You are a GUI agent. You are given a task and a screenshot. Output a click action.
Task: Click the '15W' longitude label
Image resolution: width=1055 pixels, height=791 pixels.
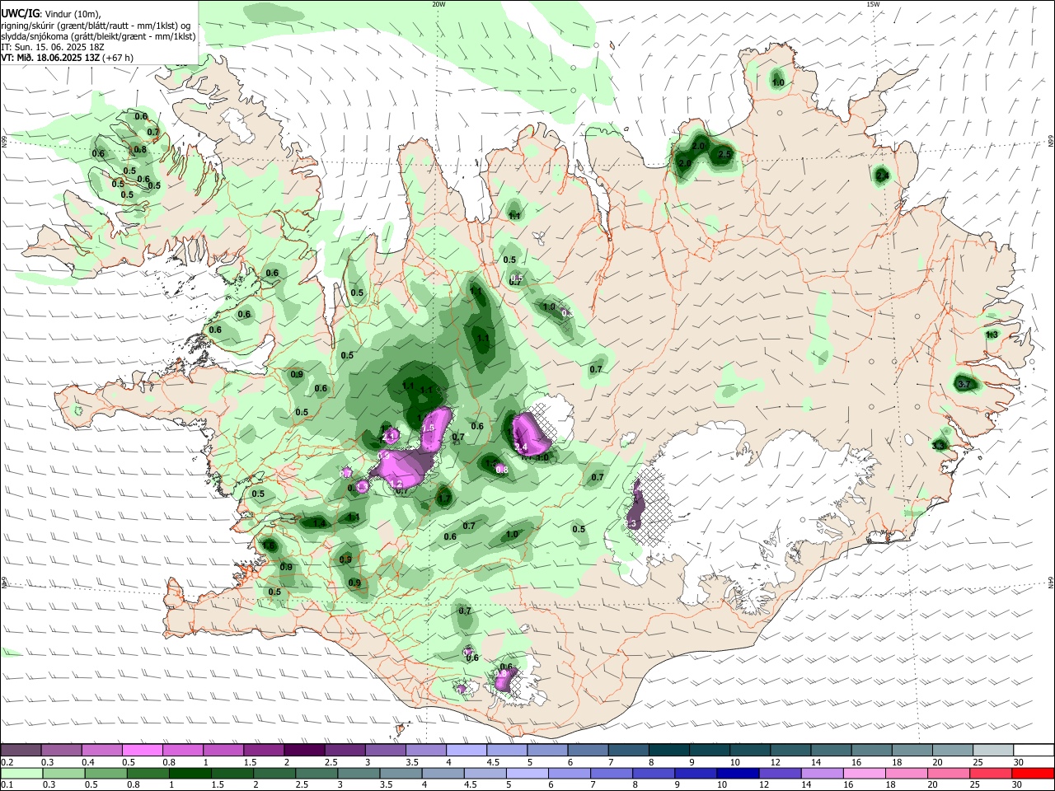pyautogui.click(x=873, y=4)
